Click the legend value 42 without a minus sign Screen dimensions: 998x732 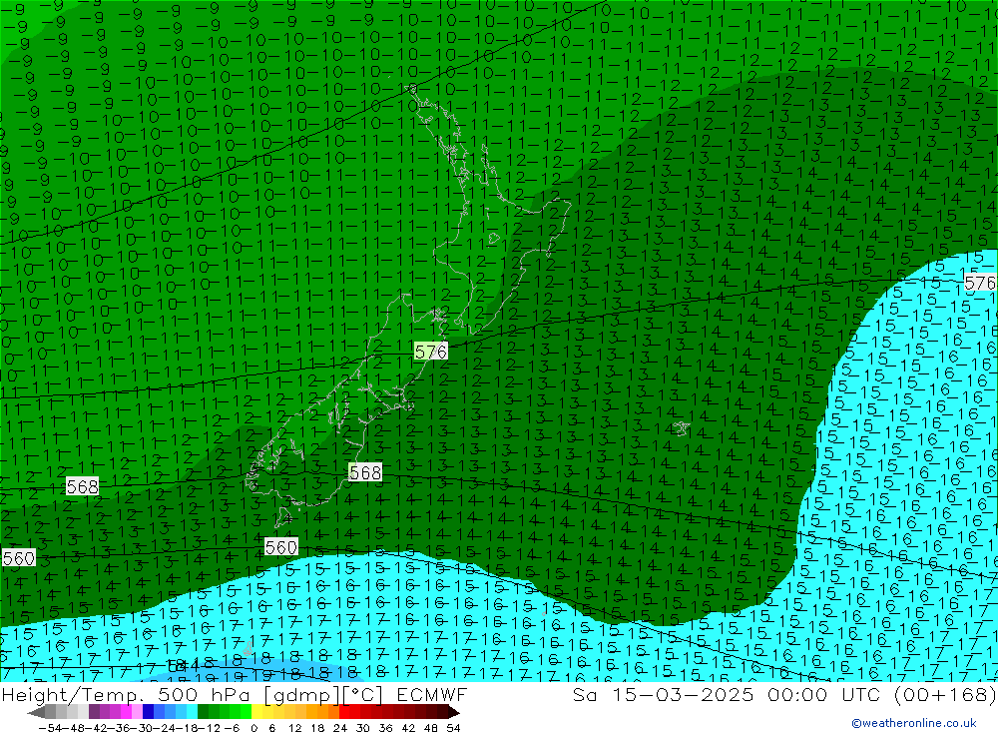pyautogui.click(x=408, y=728)
